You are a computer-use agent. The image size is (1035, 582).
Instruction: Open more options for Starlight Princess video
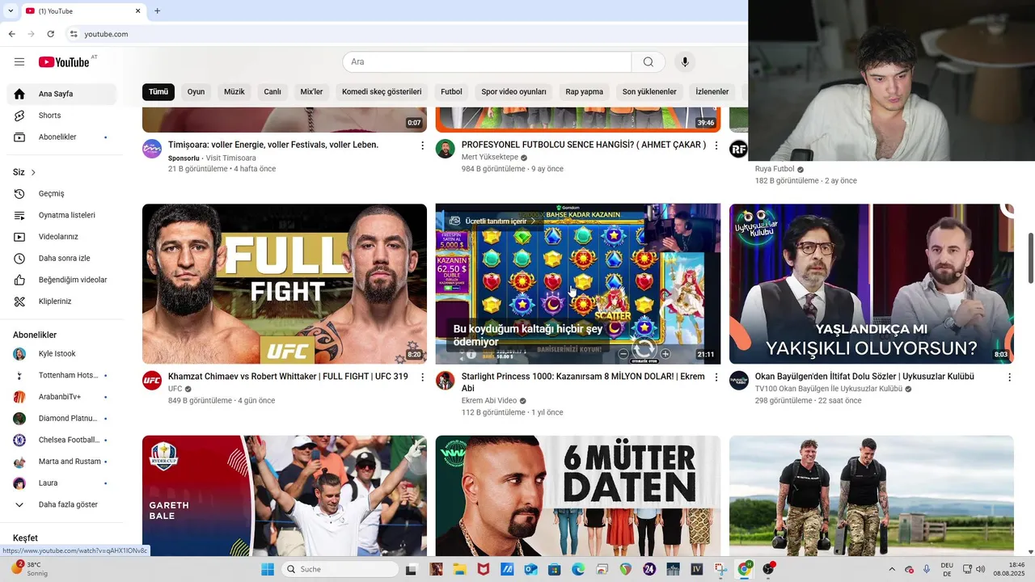(716, 377)
